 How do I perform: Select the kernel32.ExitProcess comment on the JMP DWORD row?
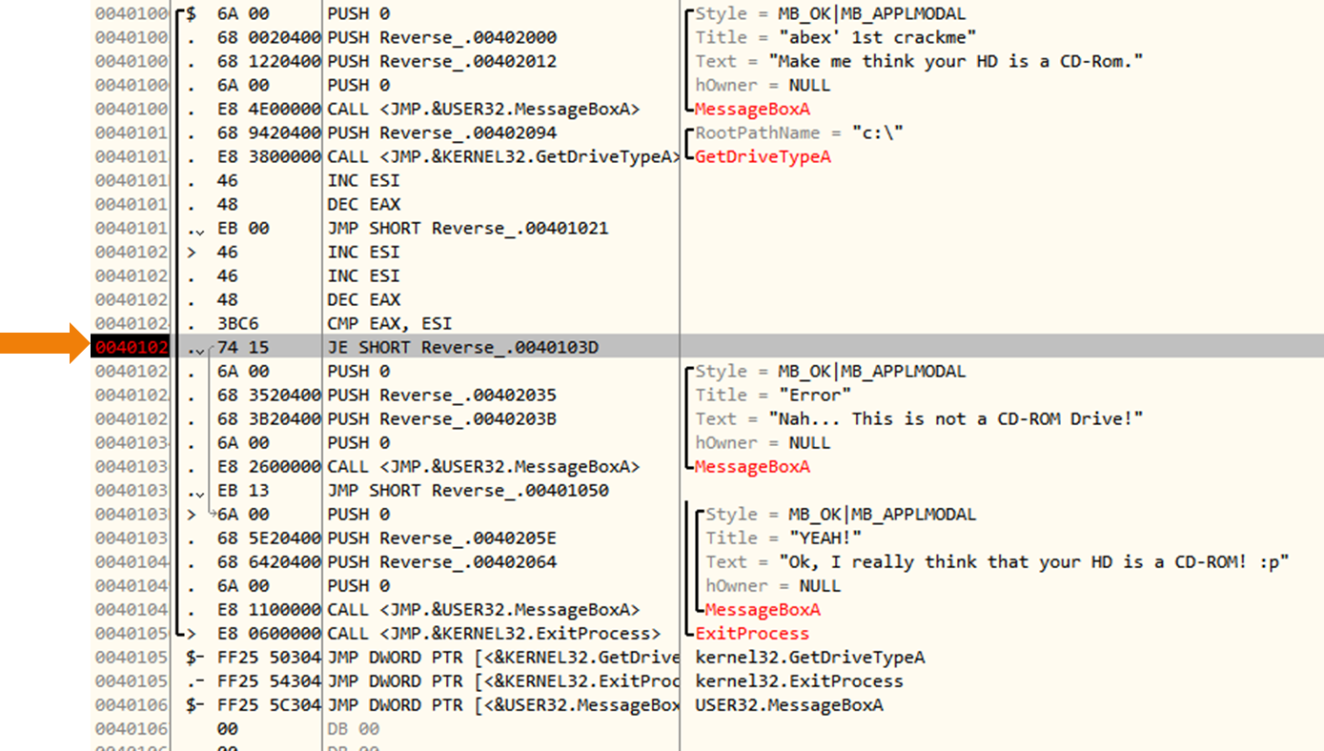point(799,681)
